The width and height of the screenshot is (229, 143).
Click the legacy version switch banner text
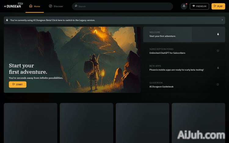point(53,20)
